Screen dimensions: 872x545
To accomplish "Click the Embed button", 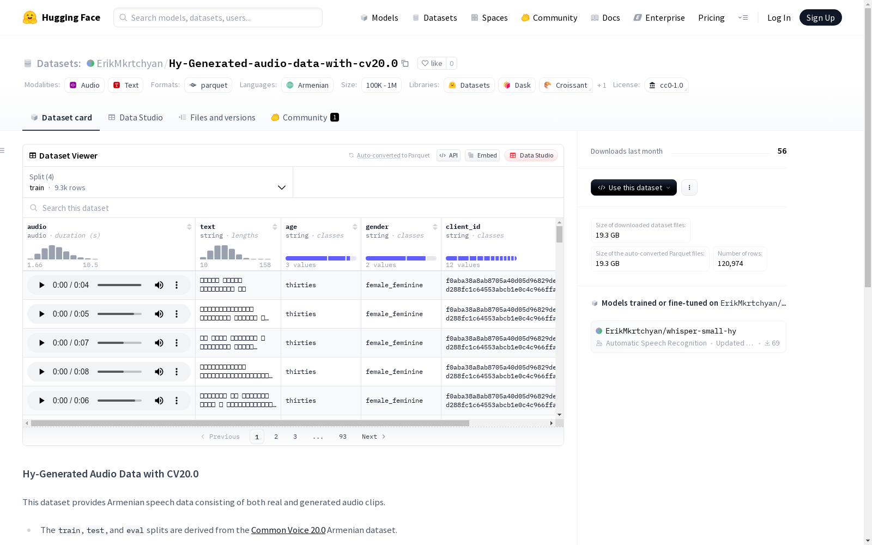I will point(482,155).
